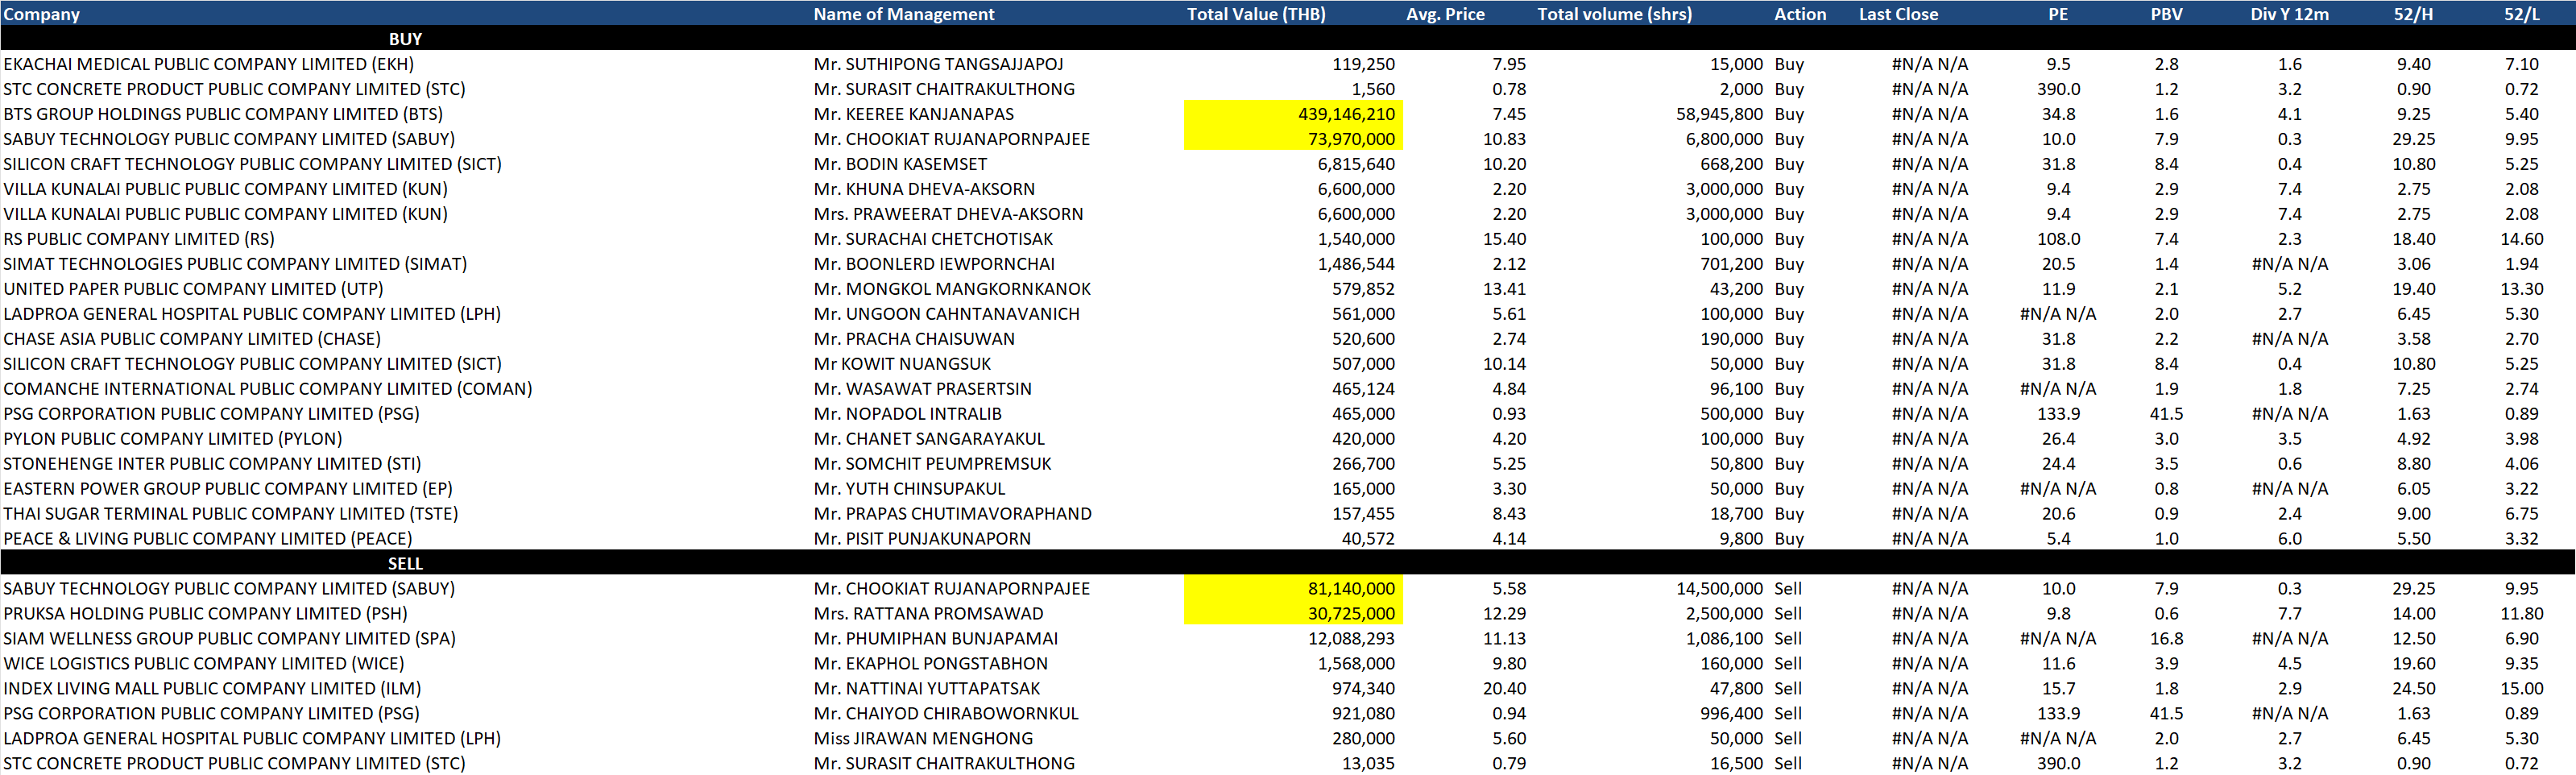Select the PE column header
This screenshot has width=2576, height=775.
2057,14
